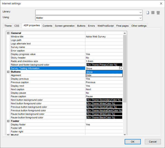Viewport: 165px width, 148px height.
Task: Collapse the Buttons section
Action: click(8, 72)
